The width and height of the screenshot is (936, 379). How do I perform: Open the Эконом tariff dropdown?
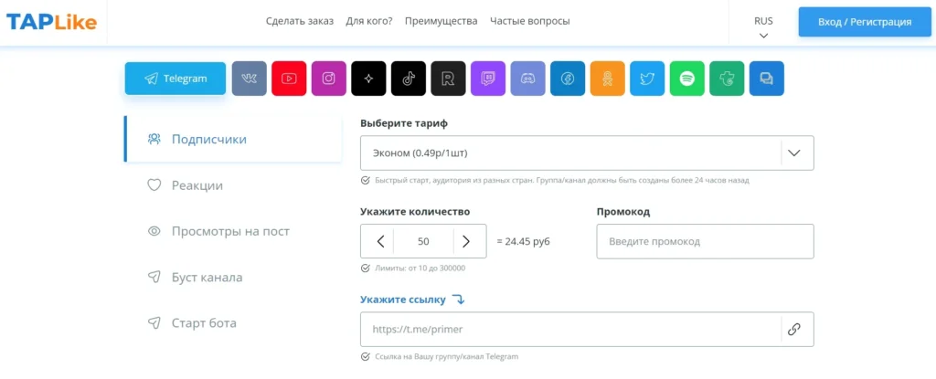click(587, 153)
